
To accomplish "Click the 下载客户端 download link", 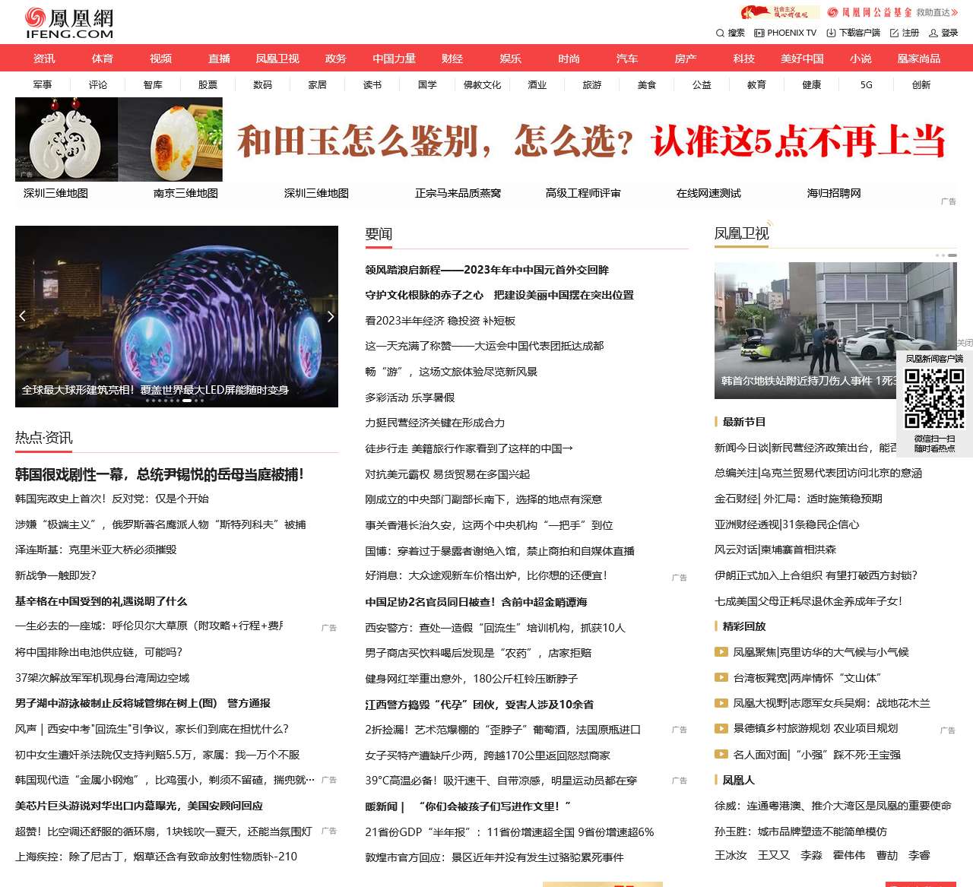I will click(853, 33).
